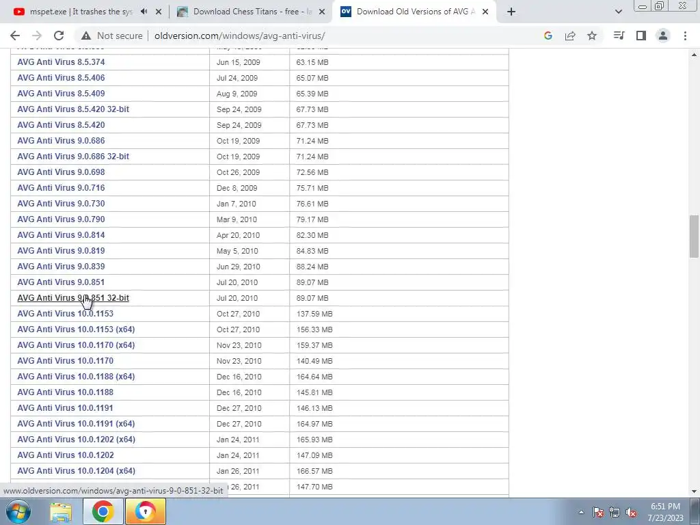Click the scrollbar up arrow
The image size is (700, 525).
[x=694, y=55]
